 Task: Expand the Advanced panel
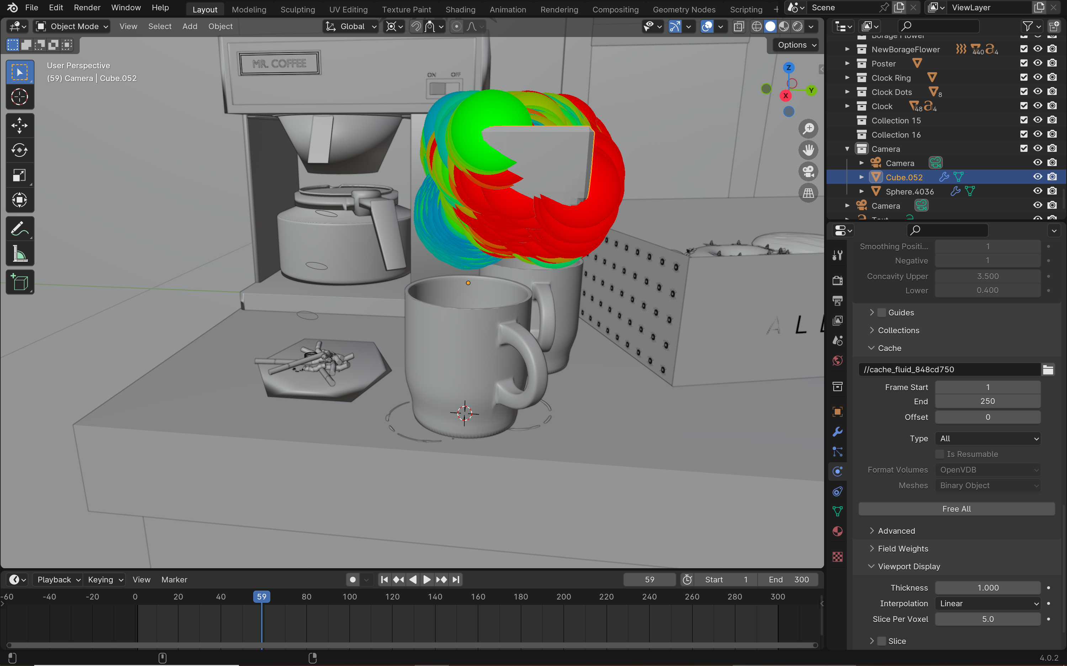click(x=896, y=531)
